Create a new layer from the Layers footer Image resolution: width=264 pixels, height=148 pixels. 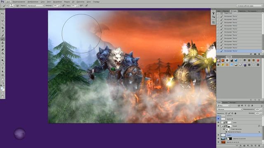[255, 146]
